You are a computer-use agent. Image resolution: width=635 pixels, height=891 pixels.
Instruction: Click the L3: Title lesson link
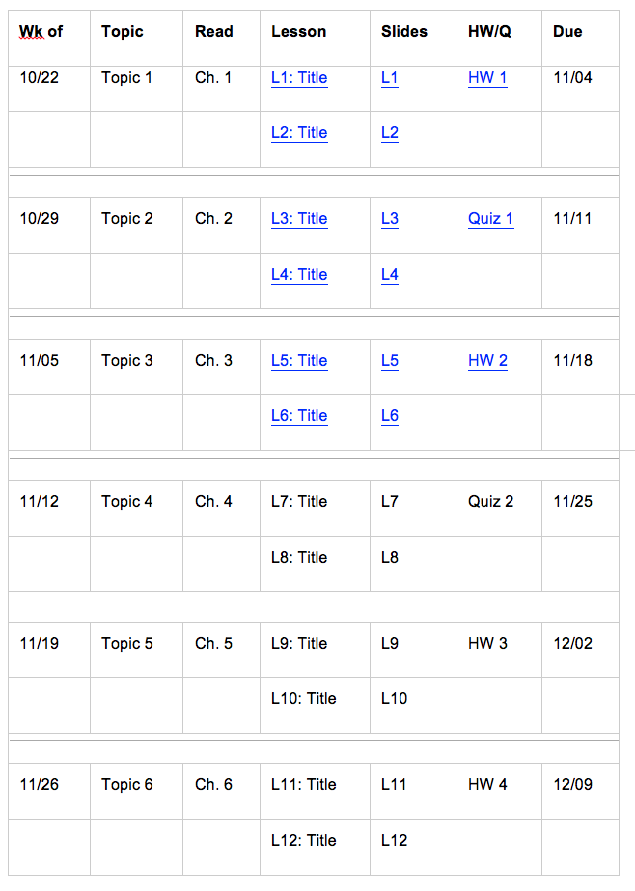(299, 219)
